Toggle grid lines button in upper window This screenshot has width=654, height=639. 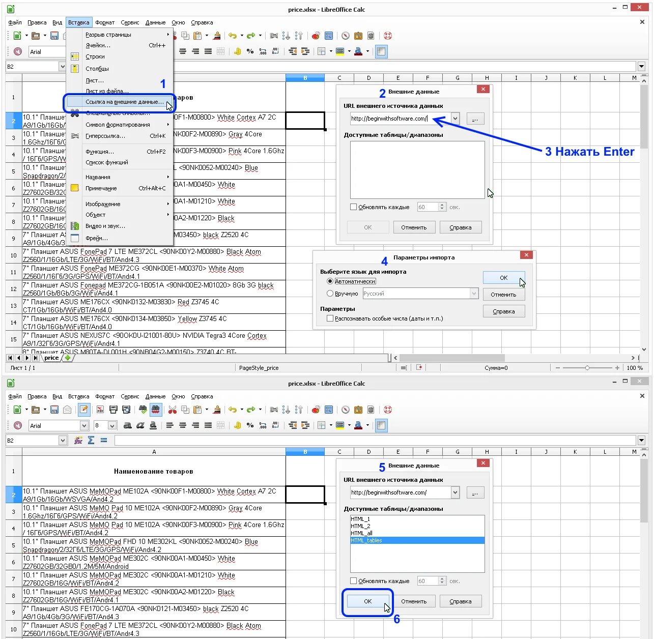(x=381, y=51)
